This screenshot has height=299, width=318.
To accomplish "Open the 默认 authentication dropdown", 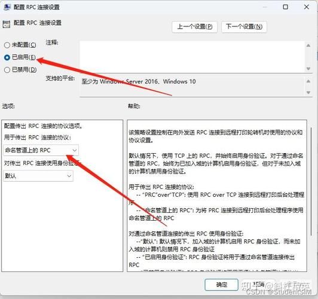I will 38,176.
